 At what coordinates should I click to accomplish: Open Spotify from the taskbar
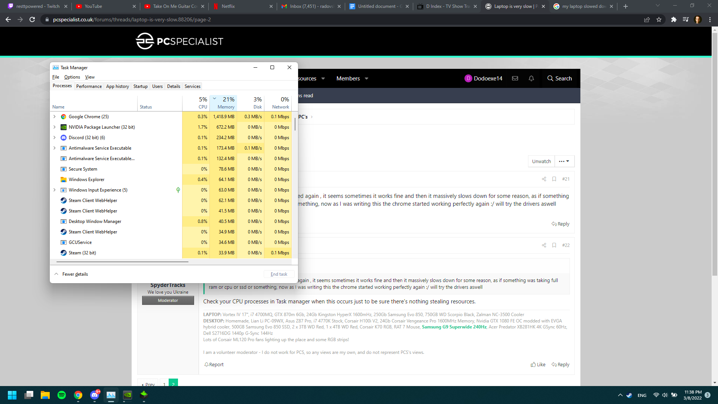pyautogui.click(x=62, y=395)
